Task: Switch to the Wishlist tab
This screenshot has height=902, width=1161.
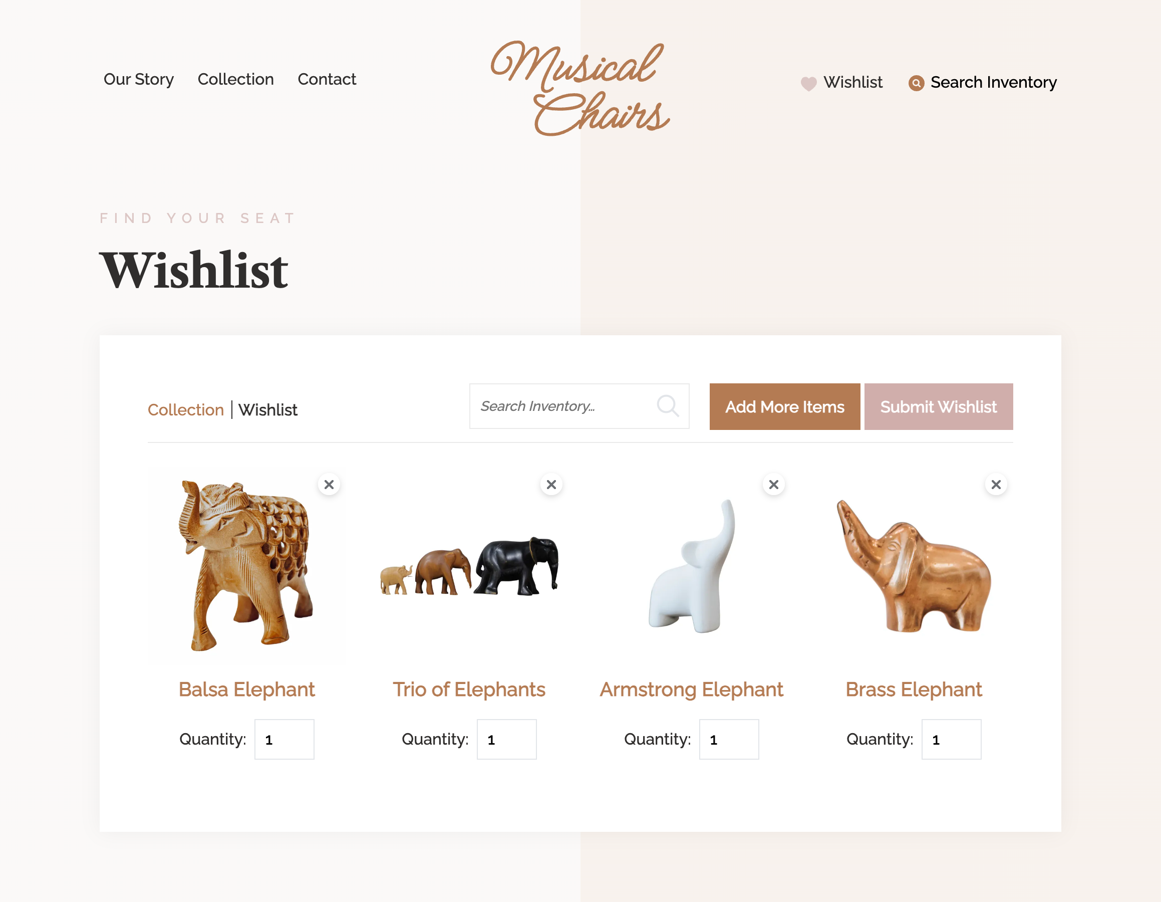Action: click(x=268, y=410)
